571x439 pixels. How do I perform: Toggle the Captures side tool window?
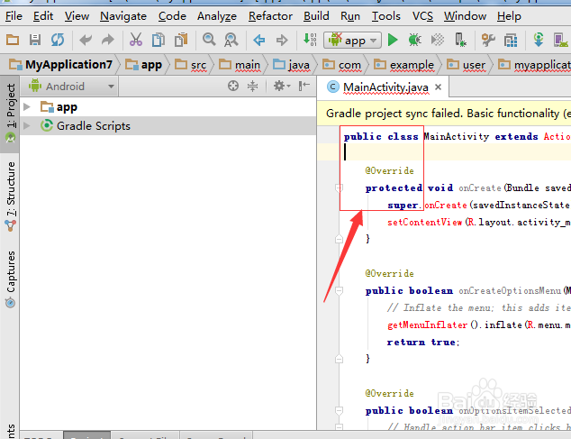pos(11,279)
